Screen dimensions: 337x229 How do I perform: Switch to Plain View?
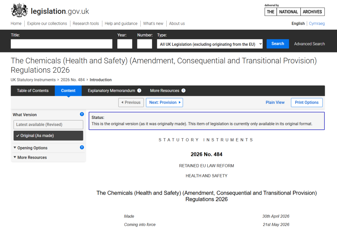[275, 102]
